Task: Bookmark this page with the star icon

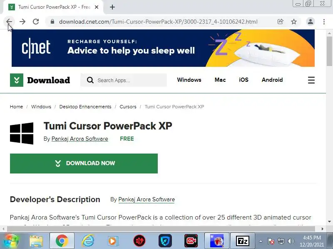Action: pos(294,22)
